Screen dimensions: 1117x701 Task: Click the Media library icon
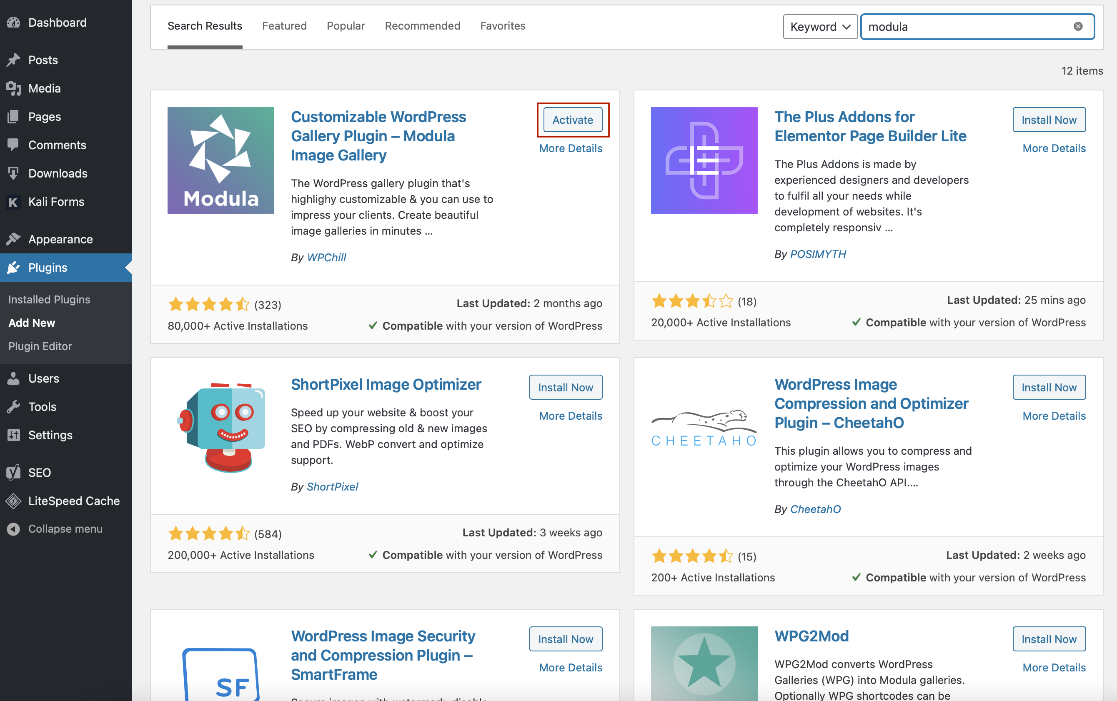(x=13, y=88)
